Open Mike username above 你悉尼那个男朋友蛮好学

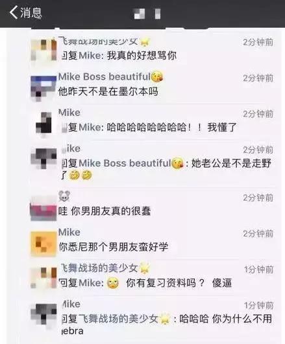click(69, 232)
